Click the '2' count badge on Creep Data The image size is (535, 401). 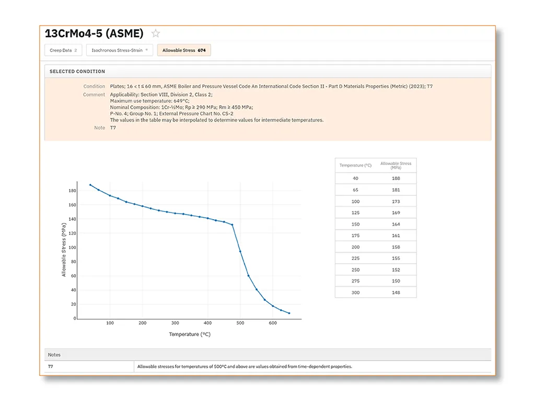[x=75, y=50]
